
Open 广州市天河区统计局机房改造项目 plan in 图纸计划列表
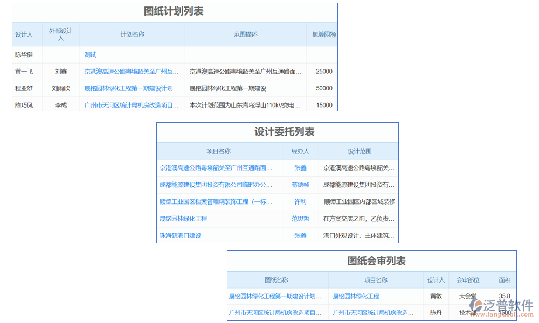pos(131,106)
